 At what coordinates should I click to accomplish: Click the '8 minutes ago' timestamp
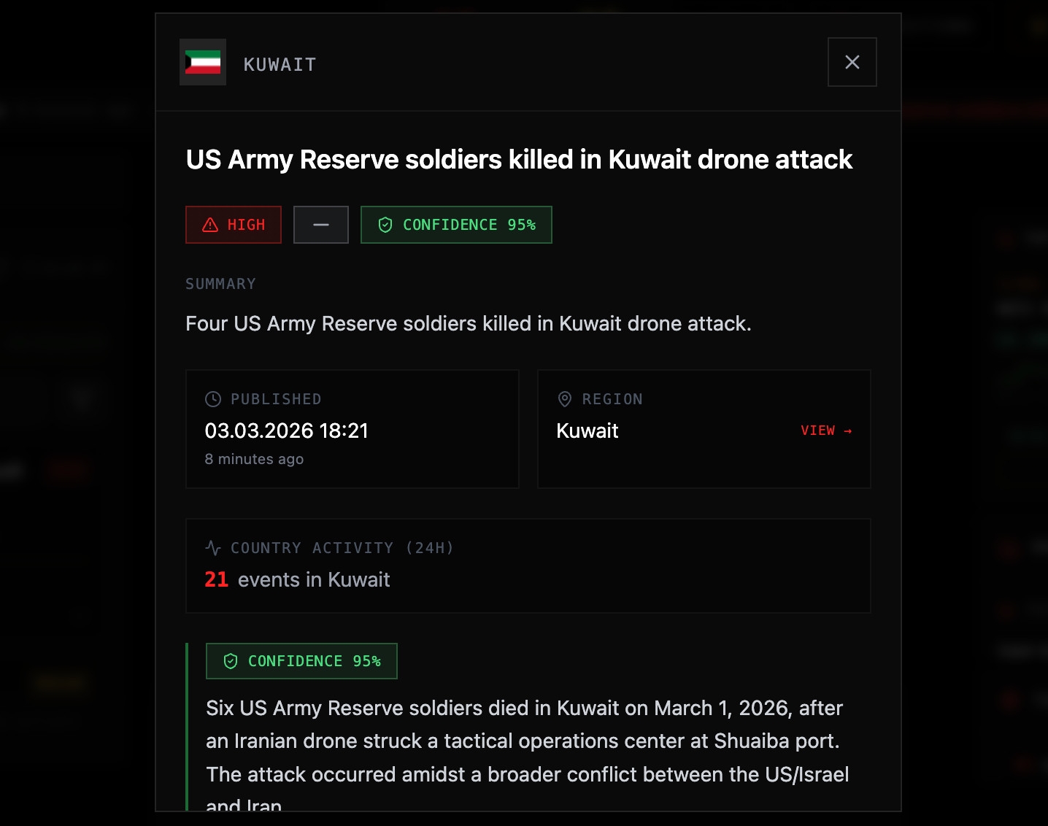coord(254,459)
